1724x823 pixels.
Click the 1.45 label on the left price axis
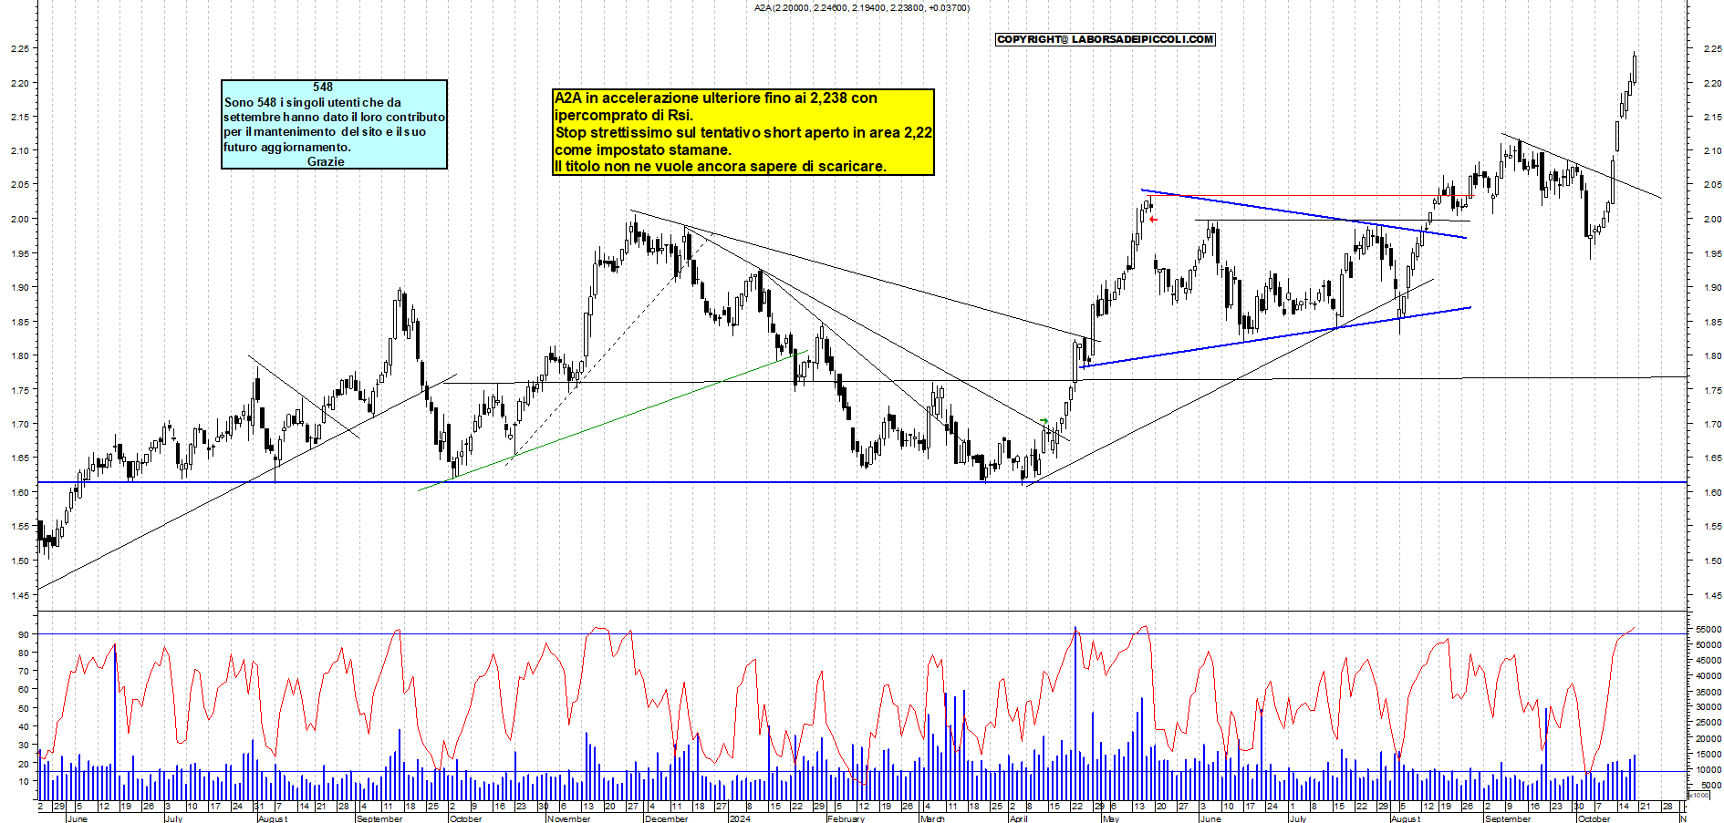coord(18,595)
